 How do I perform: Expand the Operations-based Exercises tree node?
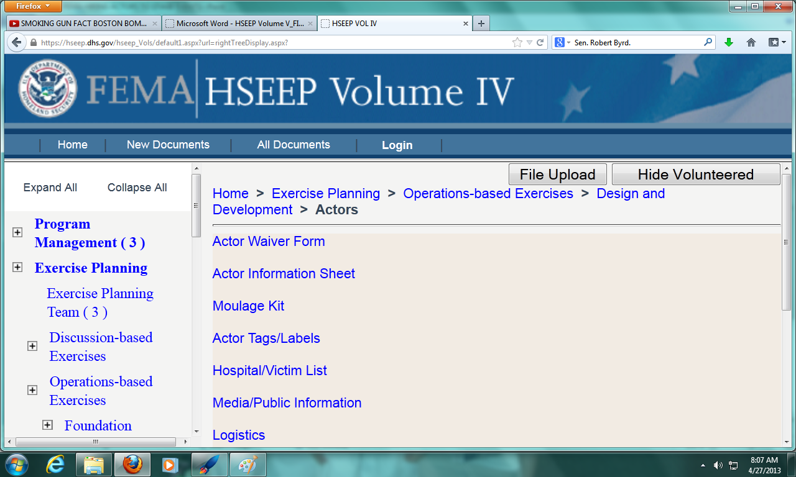coord(32,390)
